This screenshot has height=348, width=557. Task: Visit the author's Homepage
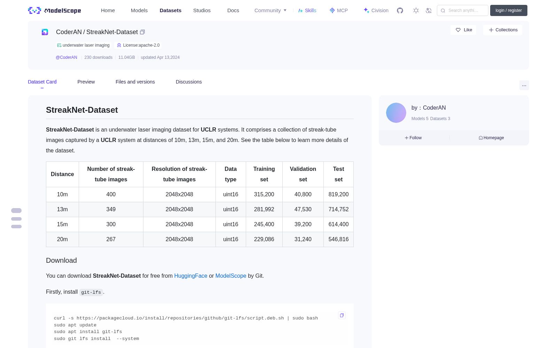[491, 138]
